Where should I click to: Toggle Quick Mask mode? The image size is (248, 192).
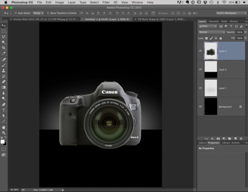3,149
